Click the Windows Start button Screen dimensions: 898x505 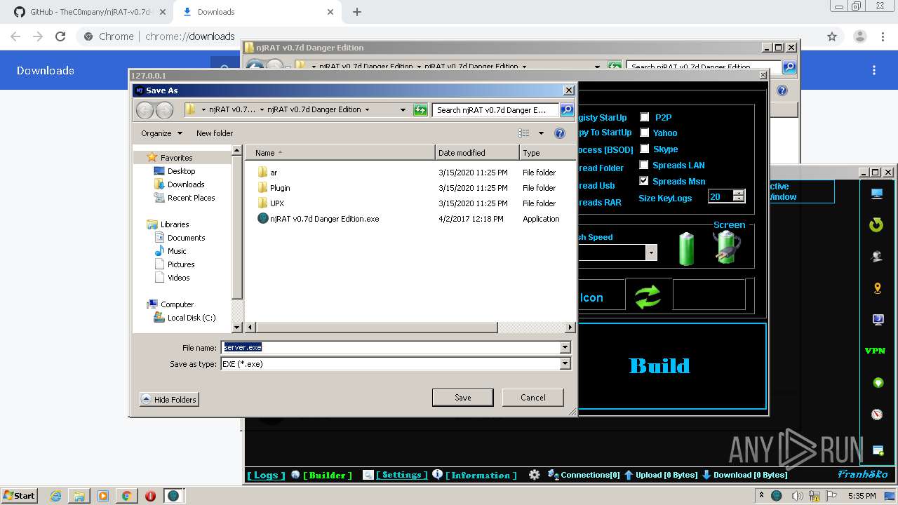click(x=19, y=496)
